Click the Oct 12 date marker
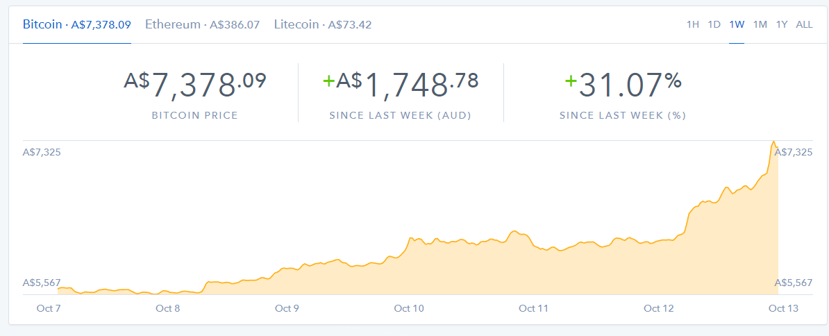Viewport: 829px width, 336px height. pyautogui.click(x=658, y=308)
